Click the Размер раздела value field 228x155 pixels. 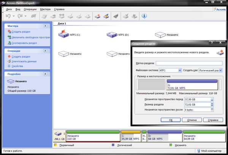pos(198,104)
